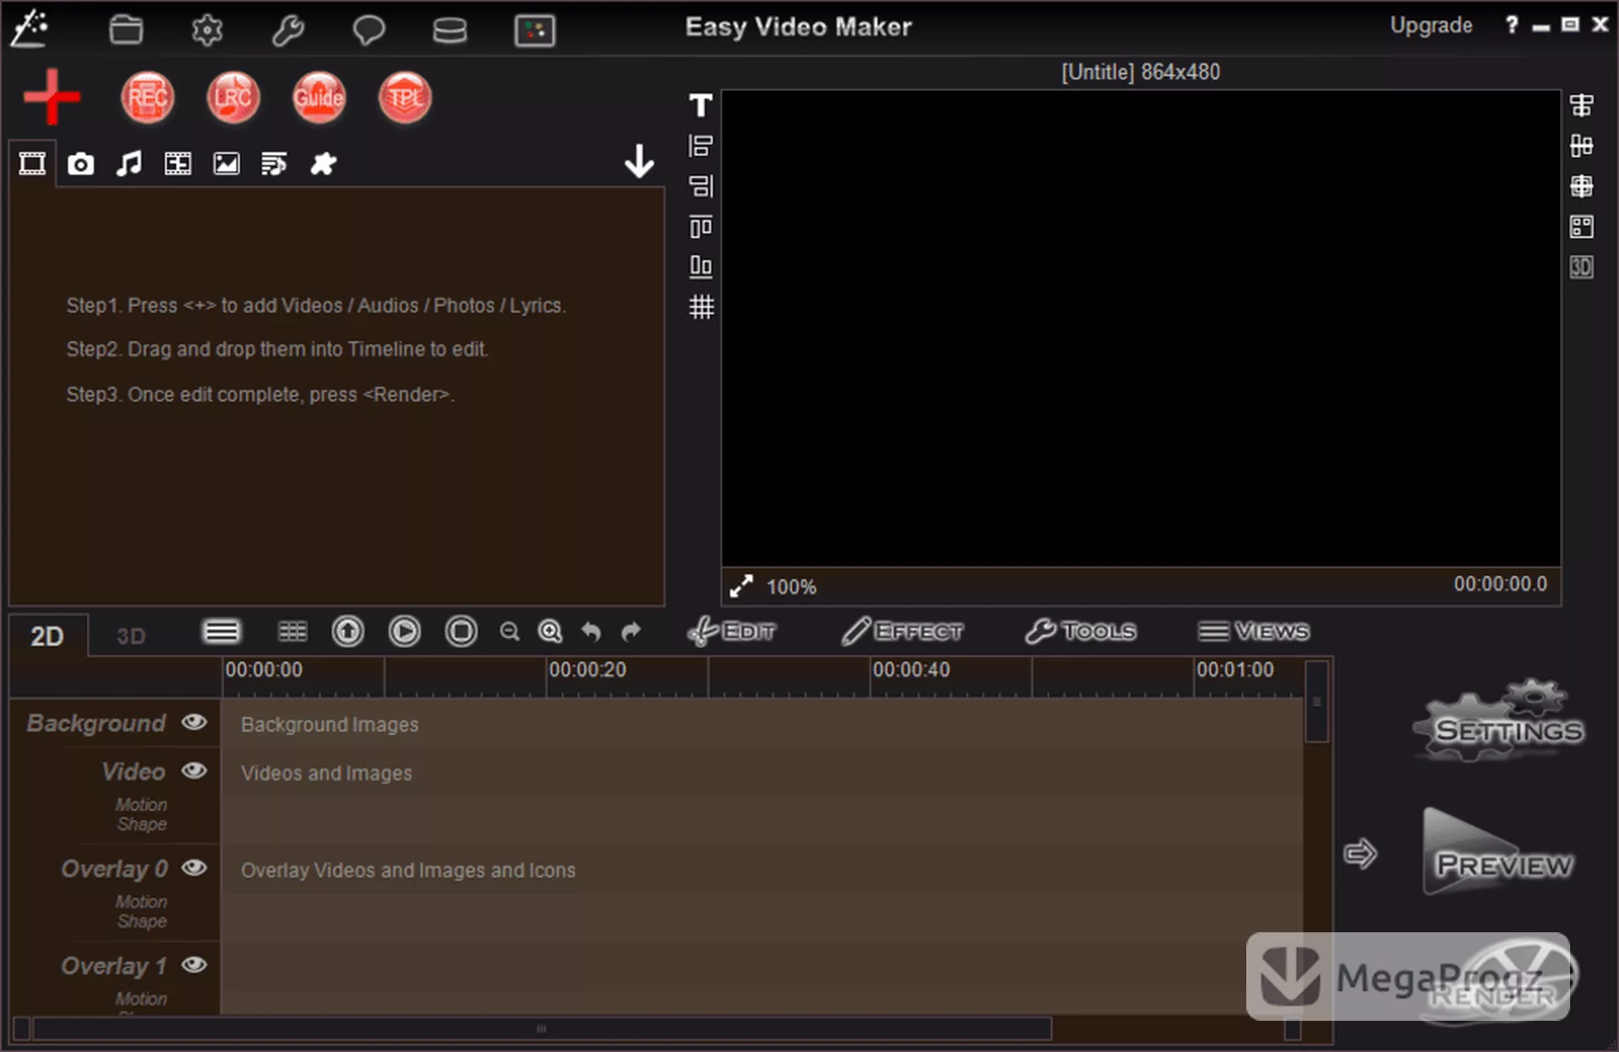The width and height of the screenshot is (1619, 1052).
Task: Toggle the preview grid overlay icon
Action: tap(701, 307)
